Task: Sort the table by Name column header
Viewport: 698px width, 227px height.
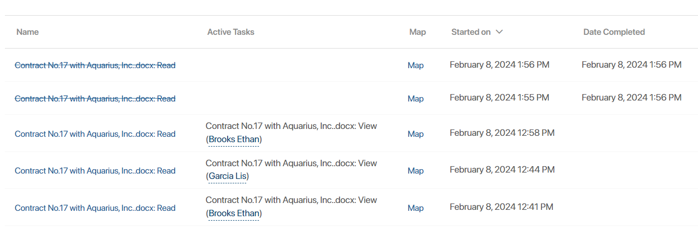Action: [x=27, y=32]
